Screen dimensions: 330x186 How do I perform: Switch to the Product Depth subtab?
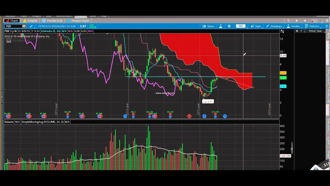(78, 21)
